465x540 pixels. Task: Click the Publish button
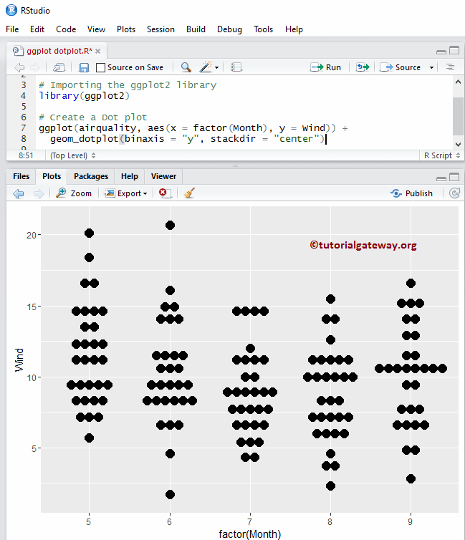[412, 193]
